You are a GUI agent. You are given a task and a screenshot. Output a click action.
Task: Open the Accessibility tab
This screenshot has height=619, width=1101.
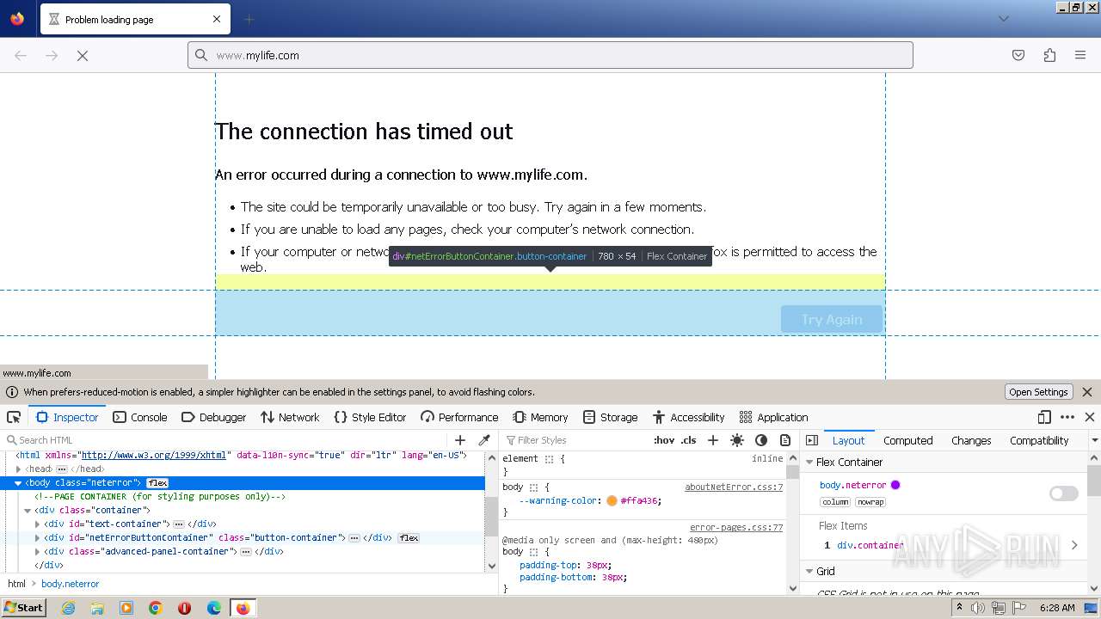pyautogui.click(x=688, y=417)
